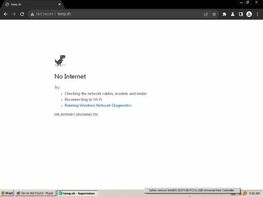Viewport: 263px width, 197px height.
Task: Click the offline dinosaur image
Action: coord(60,61)
